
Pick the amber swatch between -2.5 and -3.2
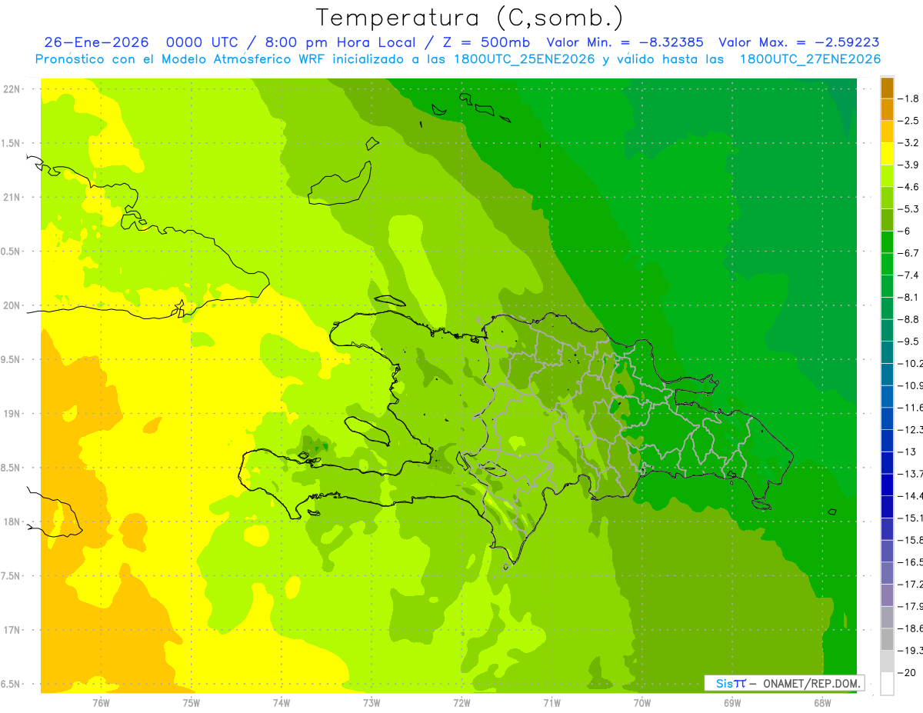[x=887, y=132]
